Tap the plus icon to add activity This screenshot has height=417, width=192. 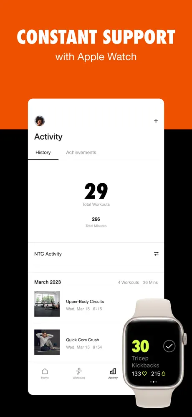(x=156, y=121)
